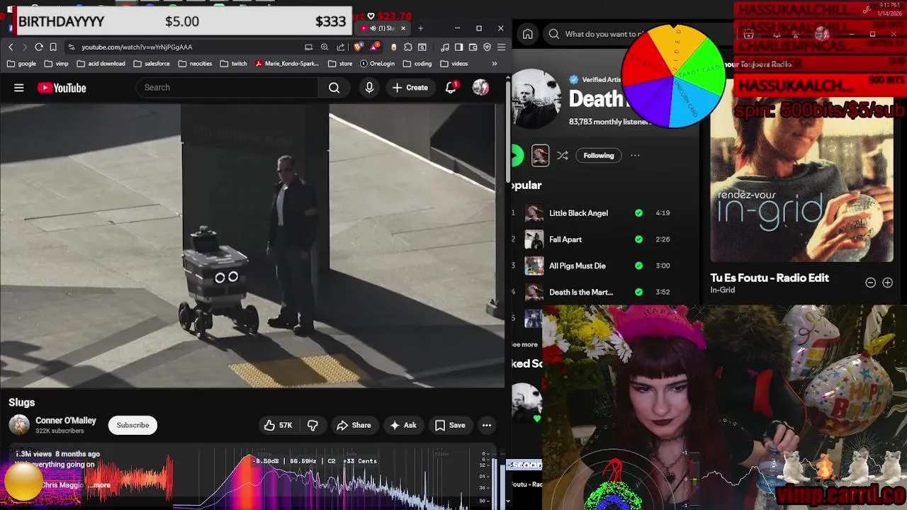Image resolution: width=907 pixels, height=510 pixels.
Task: Open the music note playlist icon
Action: [444, 47]
